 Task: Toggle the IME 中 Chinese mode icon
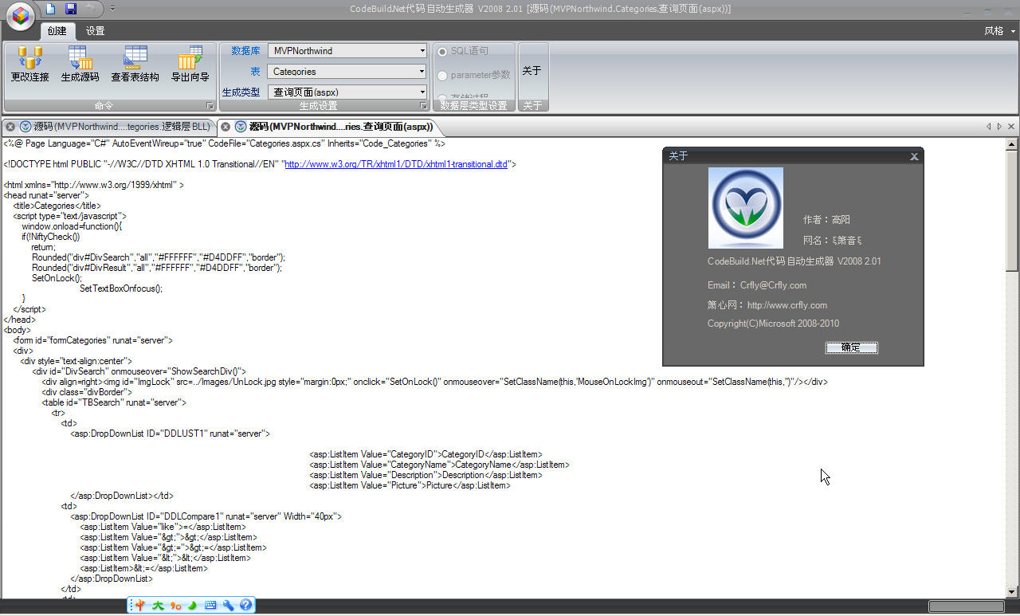pyautogui.click(x=139, y=606)
